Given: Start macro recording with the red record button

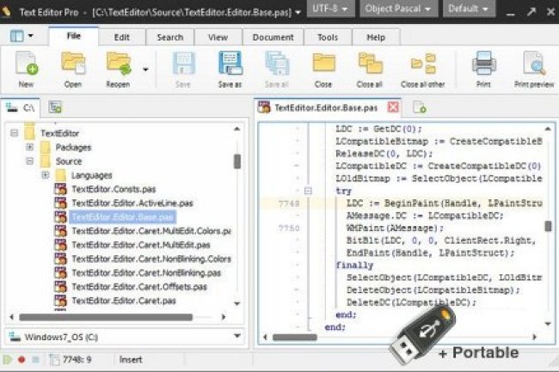Looking at the screenshot, I should 22,359.
